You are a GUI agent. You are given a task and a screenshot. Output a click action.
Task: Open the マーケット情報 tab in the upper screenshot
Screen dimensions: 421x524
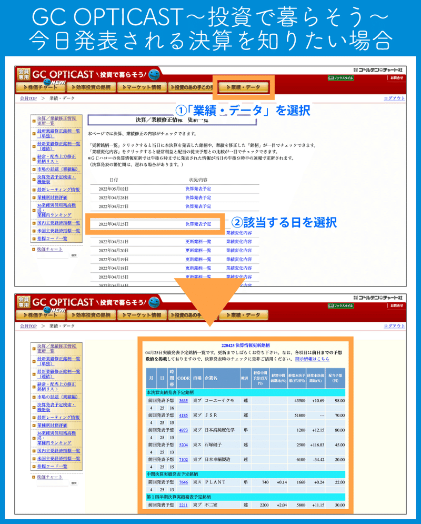click(x=142, y=87)
